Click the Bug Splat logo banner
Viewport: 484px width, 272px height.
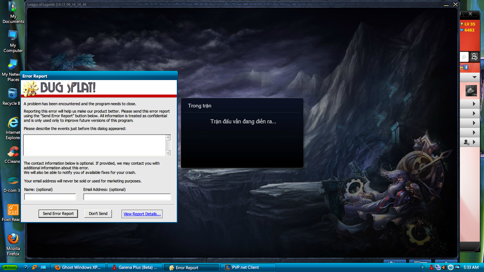point(99,88)
